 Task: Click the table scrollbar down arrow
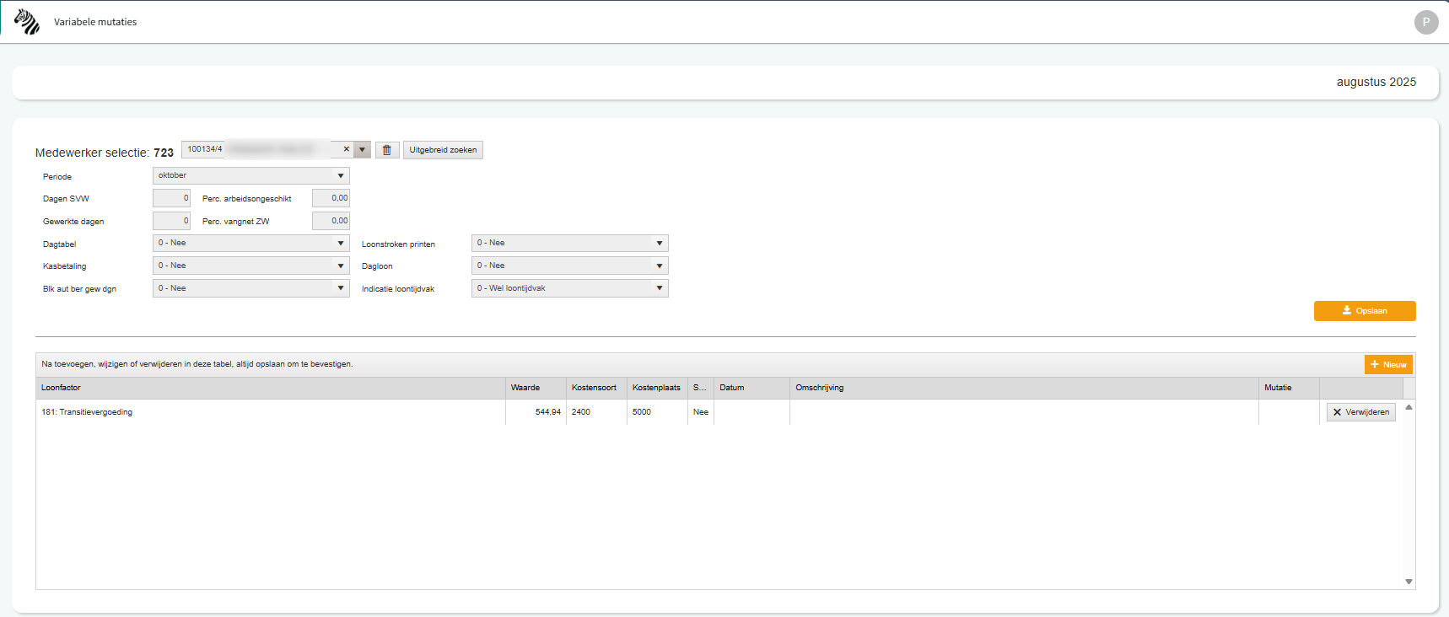[x=1409, y=581]
